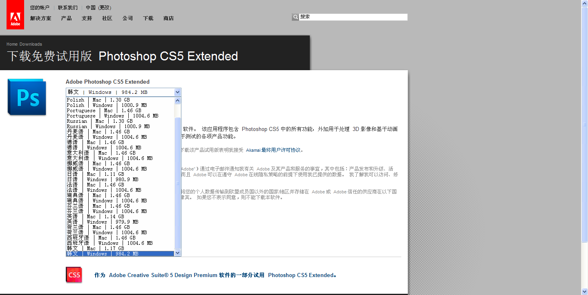Click the Photoshop Ps product icon

pos(27,97)
